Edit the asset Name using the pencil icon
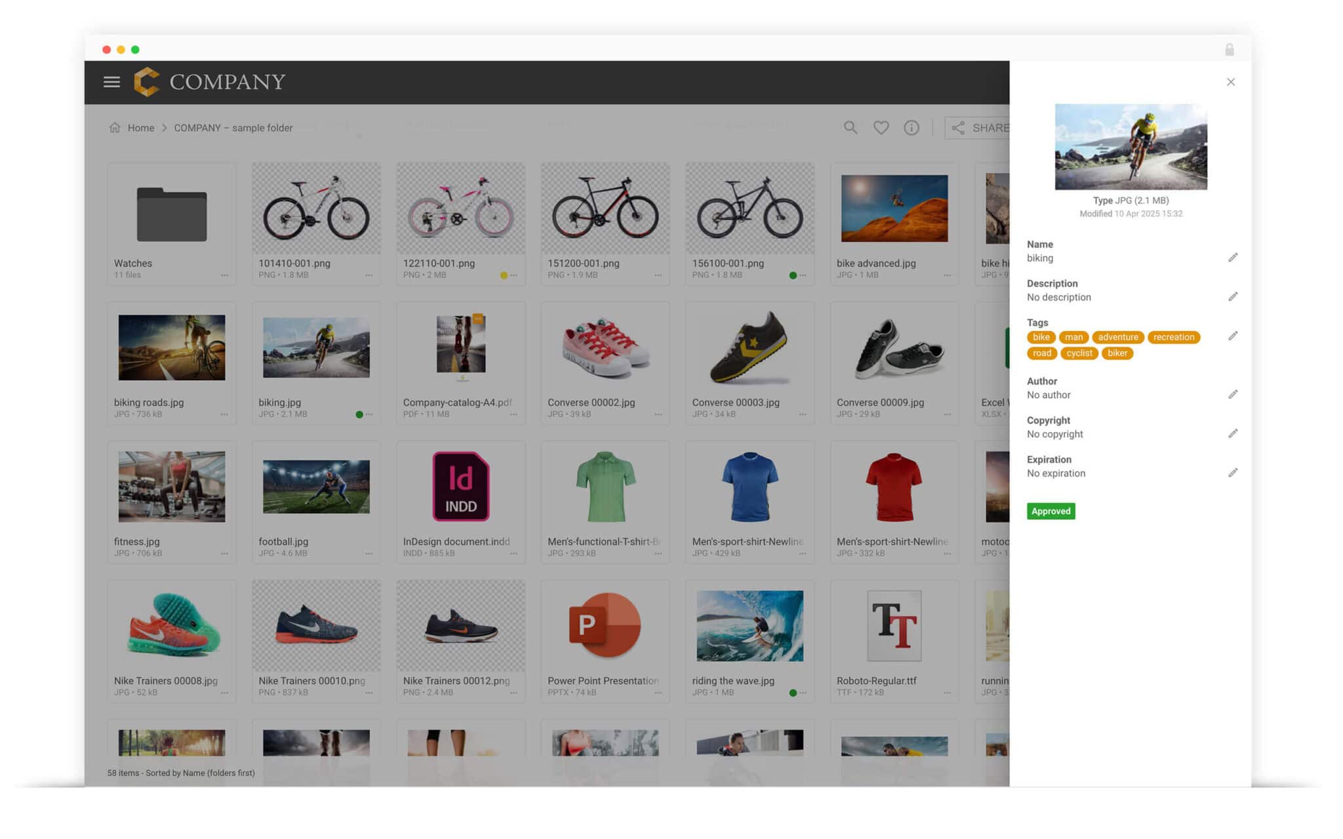The height and width of the screenshot is (839, 1343). point(1233,257)
